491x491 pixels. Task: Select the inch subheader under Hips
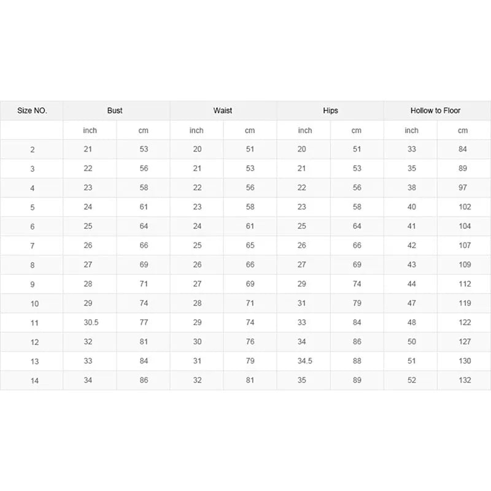(x=304, y=130)
